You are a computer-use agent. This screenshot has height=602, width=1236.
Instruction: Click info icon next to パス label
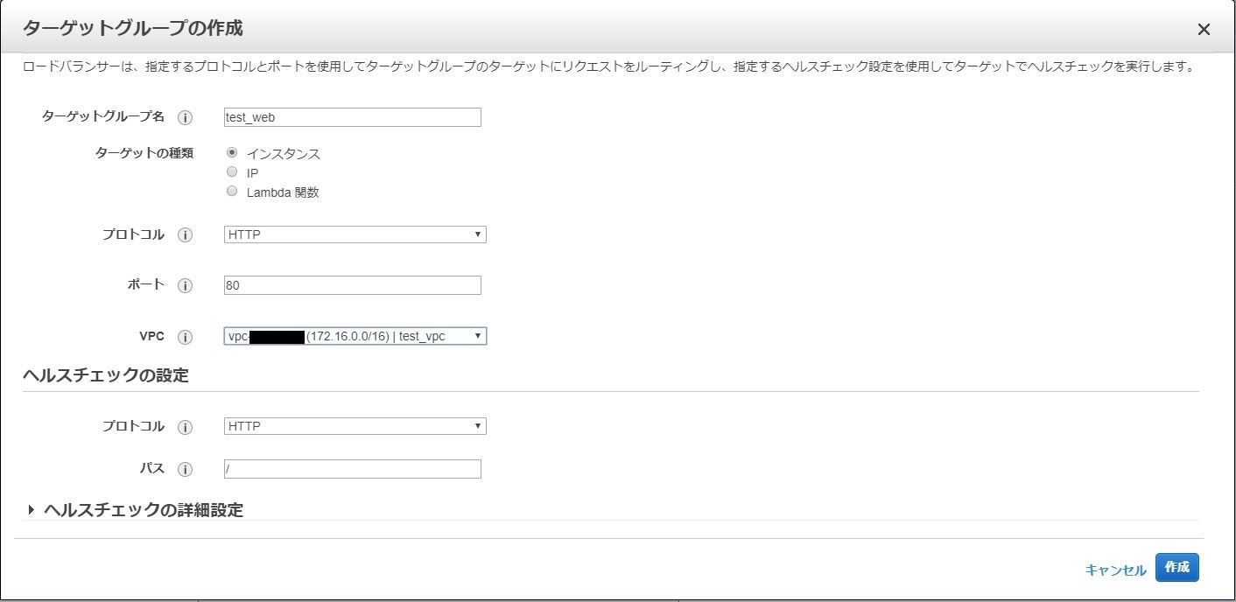click(x=185, y=470)
